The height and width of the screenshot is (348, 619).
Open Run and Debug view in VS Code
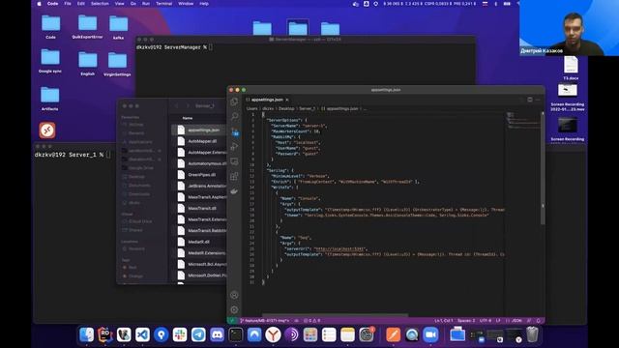click(234, 146)
